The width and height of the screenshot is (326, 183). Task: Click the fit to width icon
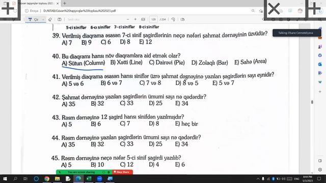tap(143, 19)
